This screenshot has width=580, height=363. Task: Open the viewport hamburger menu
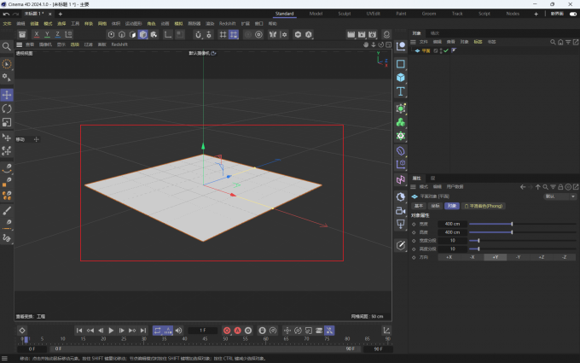pyautogui.click(x=20, y=44)
